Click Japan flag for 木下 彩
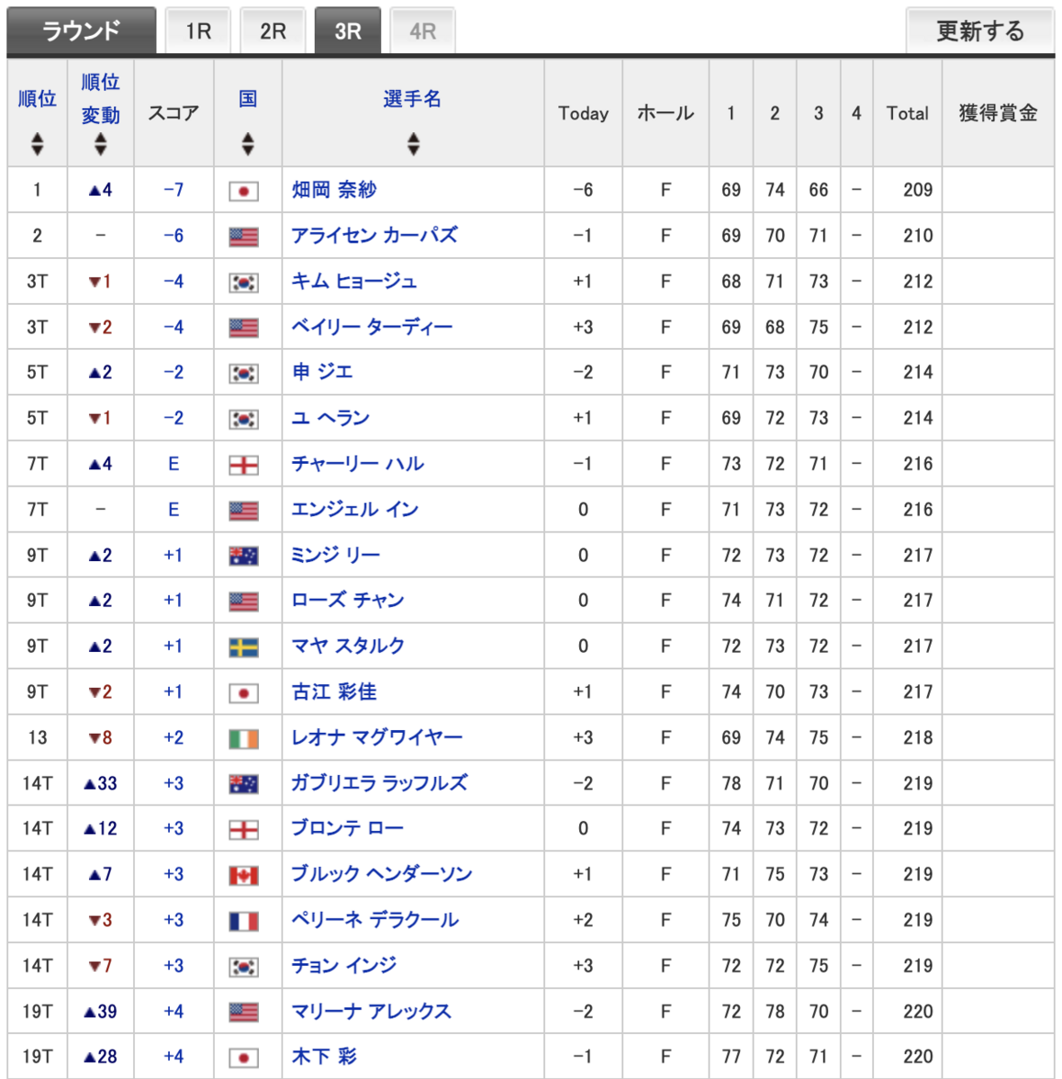 tap(244, 1058)
